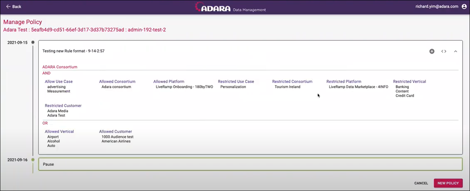
Task: Click the Allowed Platform header
Action: pos(169,81)
